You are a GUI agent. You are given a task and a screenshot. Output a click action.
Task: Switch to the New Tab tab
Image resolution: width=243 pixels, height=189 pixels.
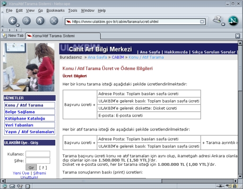pos(13,35)
